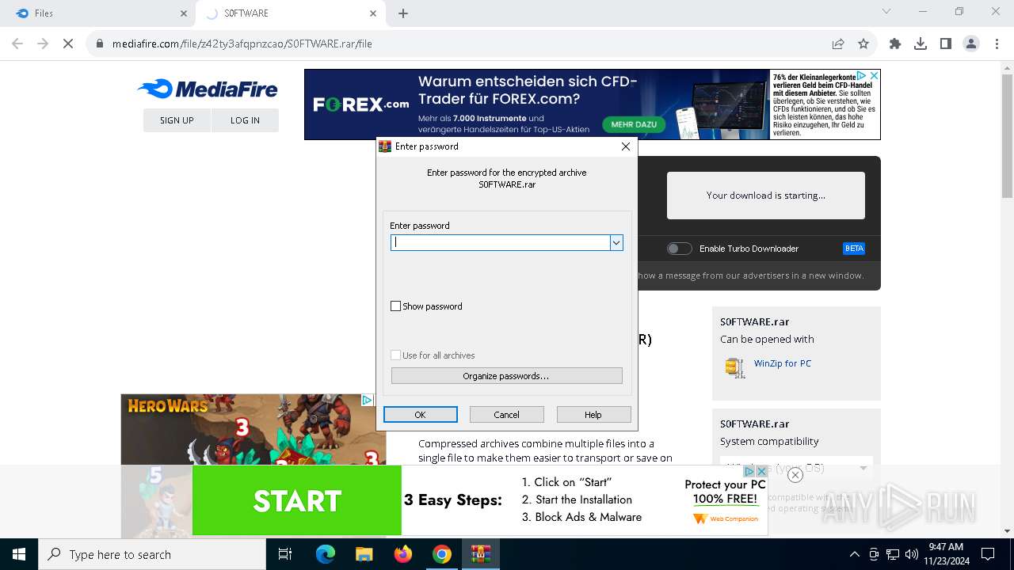Open System compatibility dropdown
This screenshot has height=570, width=1014.
[x=796, y=468]
